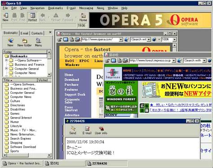Click globe icon in Opera.com window toolbar

(x=154, y=40)
